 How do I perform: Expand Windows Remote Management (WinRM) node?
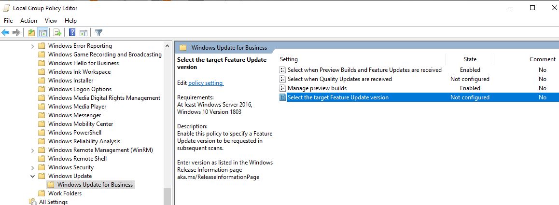tap(33, 150)
